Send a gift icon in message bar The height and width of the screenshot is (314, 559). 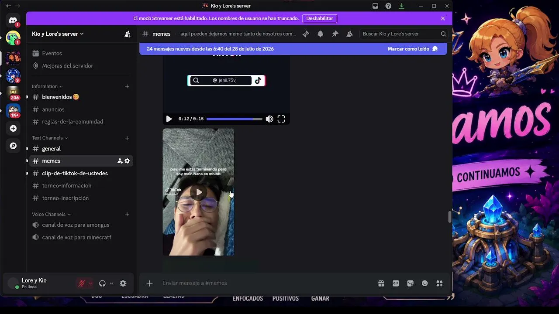[381, 283]
